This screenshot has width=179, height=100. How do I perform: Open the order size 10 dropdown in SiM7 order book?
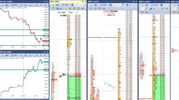60,9
